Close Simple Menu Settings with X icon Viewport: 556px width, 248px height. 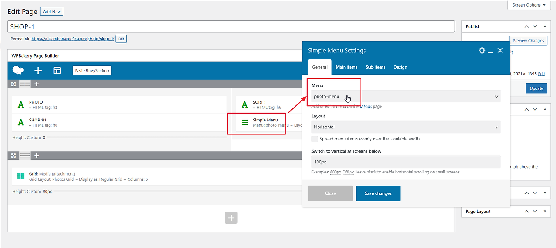point(500,50)
